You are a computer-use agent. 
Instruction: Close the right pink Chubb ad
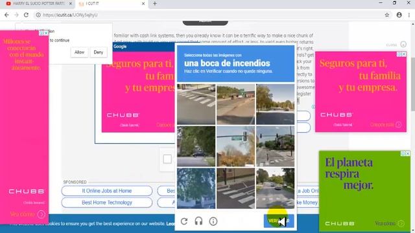pos(404,54)
